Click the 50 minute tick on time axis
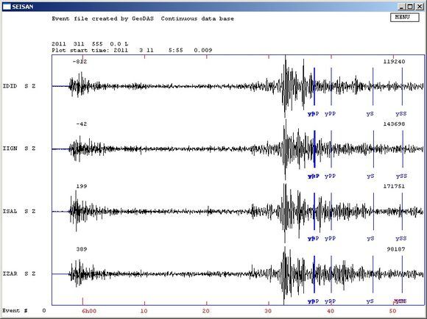 (392, 311)
